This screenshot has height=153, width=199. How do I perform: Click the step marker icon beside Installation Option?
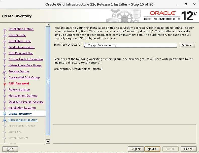[x=5, y=29]
